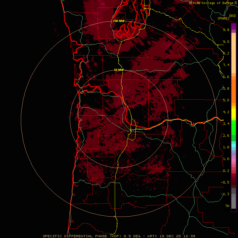Screen dimensions: 238x238
Task: Click the Specific Differential Phase caption at the bottom
Action: tap(119, 236)
